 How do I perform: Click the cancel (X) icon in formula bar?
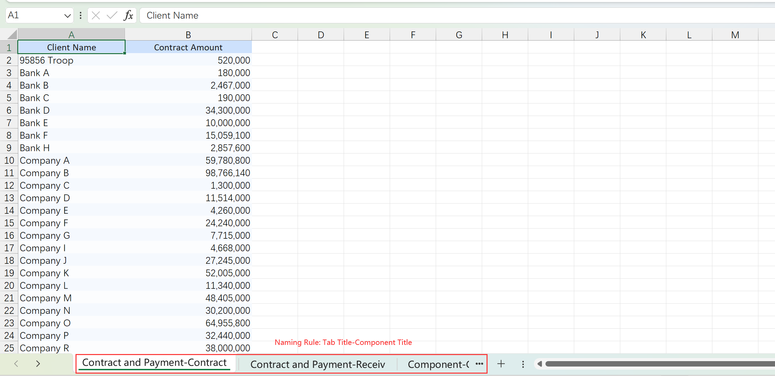96,15
